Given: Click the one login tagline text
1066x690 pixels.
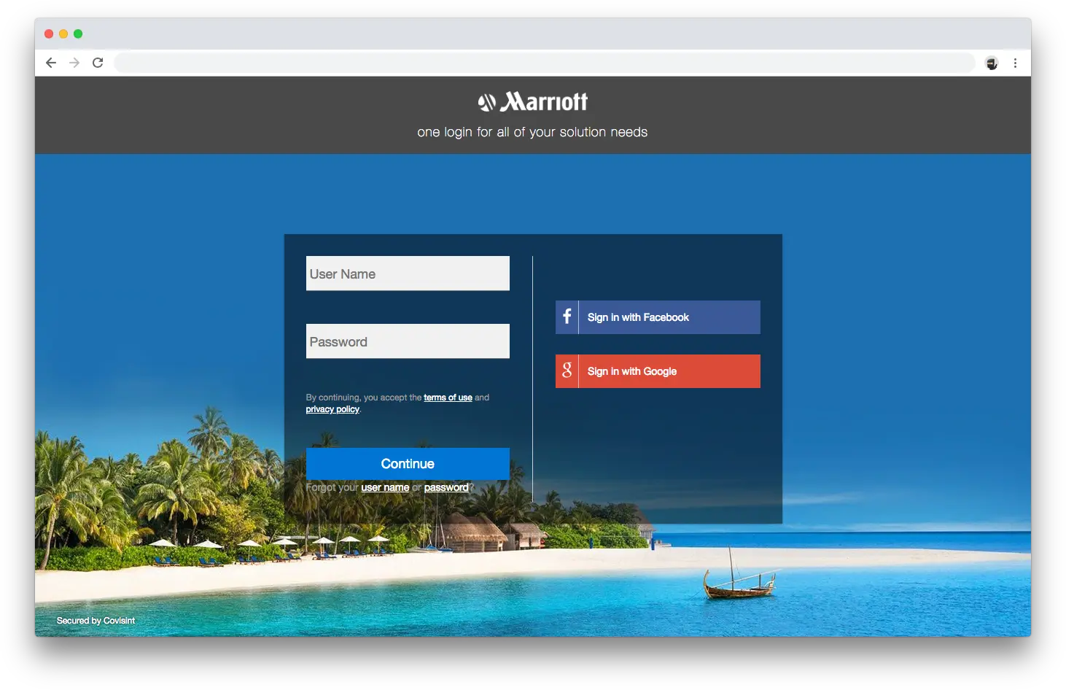Looking at the screenshot, I should pyautogui.click(x=532, y=132).
